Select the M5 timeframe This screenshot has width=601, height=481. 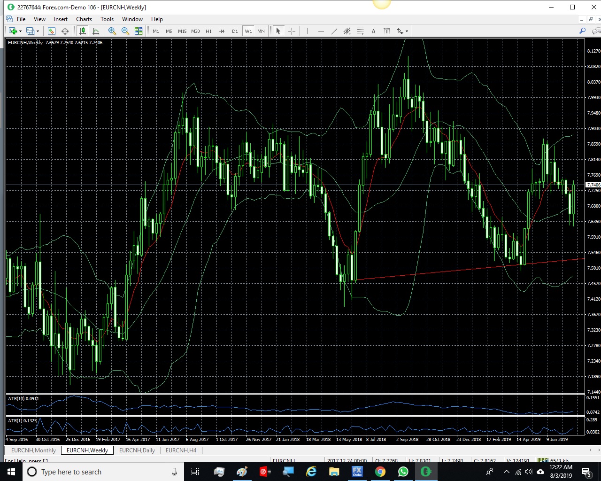point(169,31)
